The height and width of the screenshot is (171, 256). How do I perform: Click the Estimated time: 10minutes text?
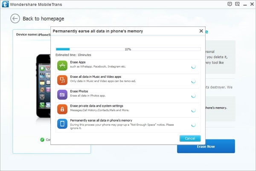coord(73,55)
